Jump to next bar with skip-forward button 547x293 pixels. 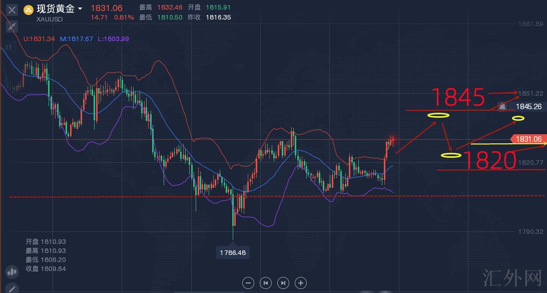(x=283, y=283)
